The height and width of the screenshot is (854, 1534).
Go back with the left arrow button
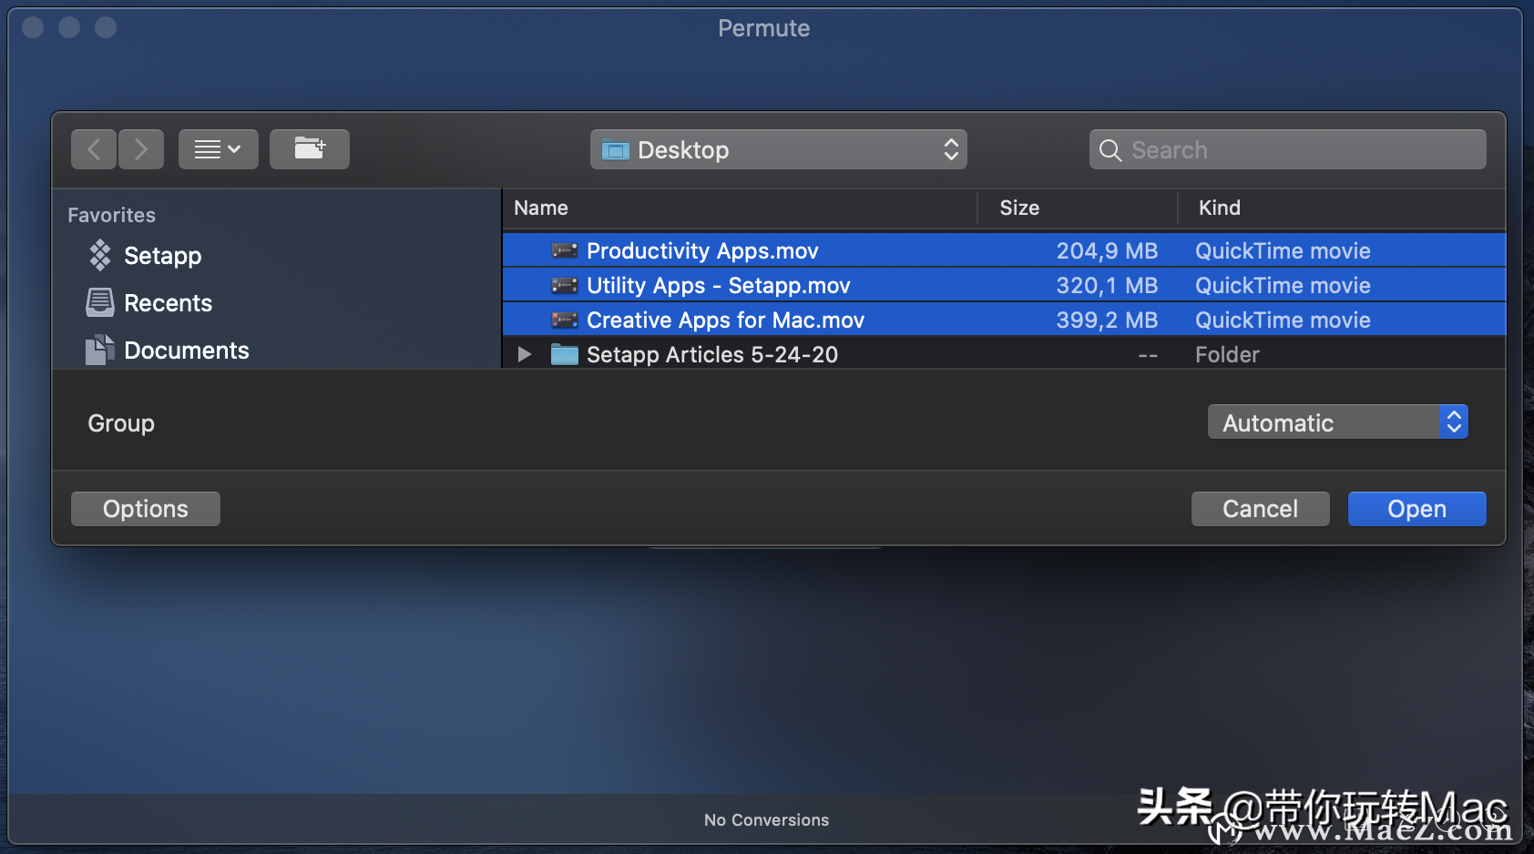coord(94,149)
